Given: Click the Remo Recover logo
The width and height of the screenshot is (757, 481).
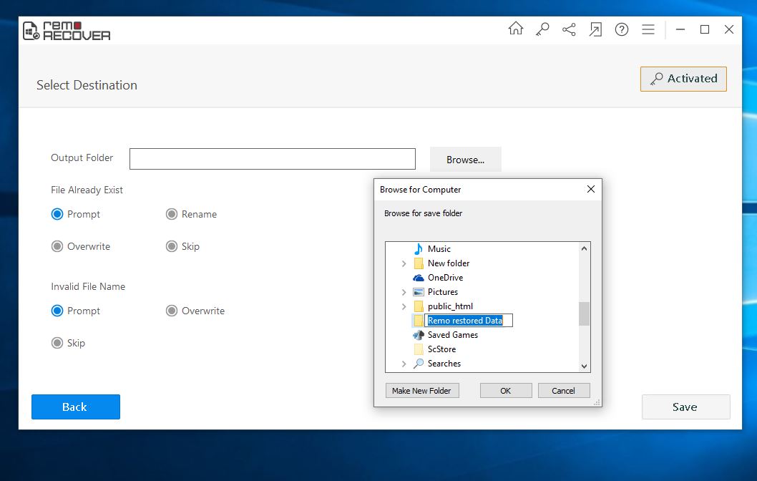Looking at the screenshot, I should 67,31.
